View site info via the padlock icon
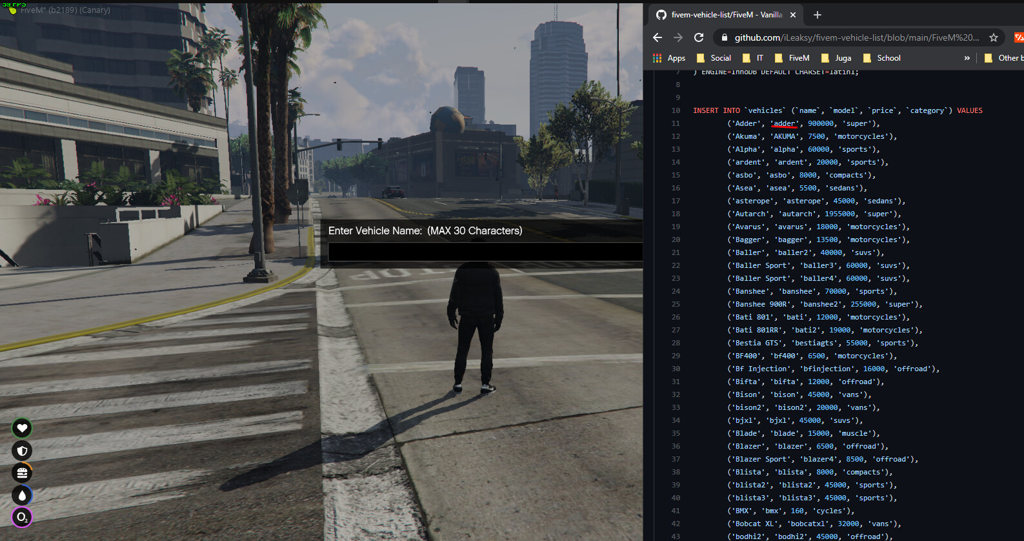Screen dimensions: 1024x541 tap(725, 37)
